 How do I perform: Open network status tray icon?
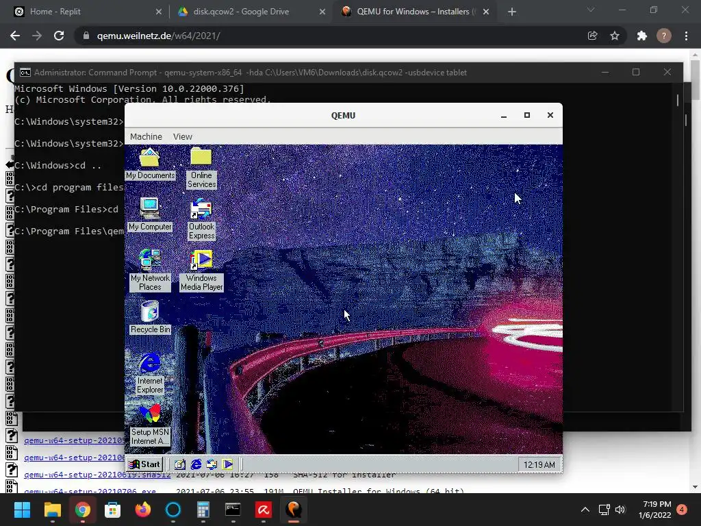coord(604,510)
